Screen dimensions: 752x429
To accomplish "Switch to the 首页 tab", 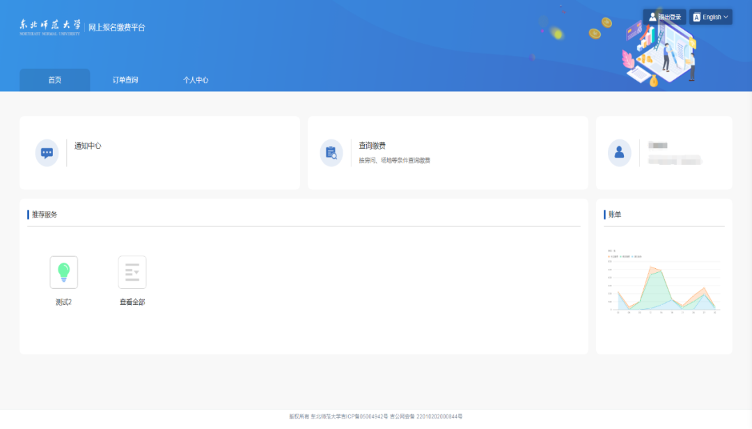I will tap(55, 80).
